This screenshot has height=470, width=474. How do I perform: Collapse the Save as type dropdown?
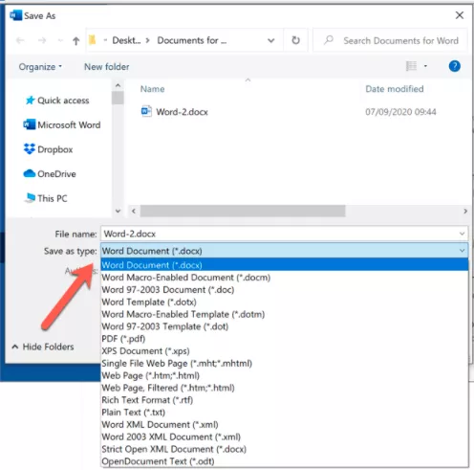[462, 251]
